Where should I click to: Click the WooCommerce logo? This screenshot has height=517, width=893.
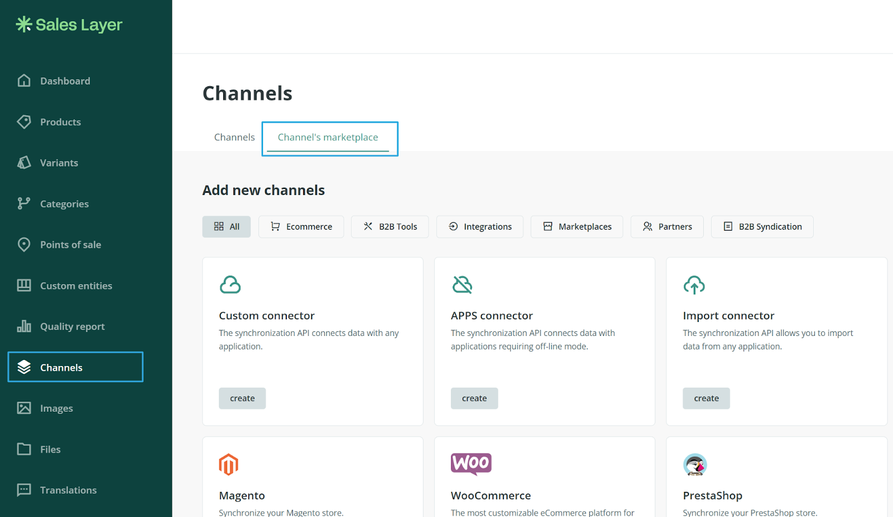point(471,464)
